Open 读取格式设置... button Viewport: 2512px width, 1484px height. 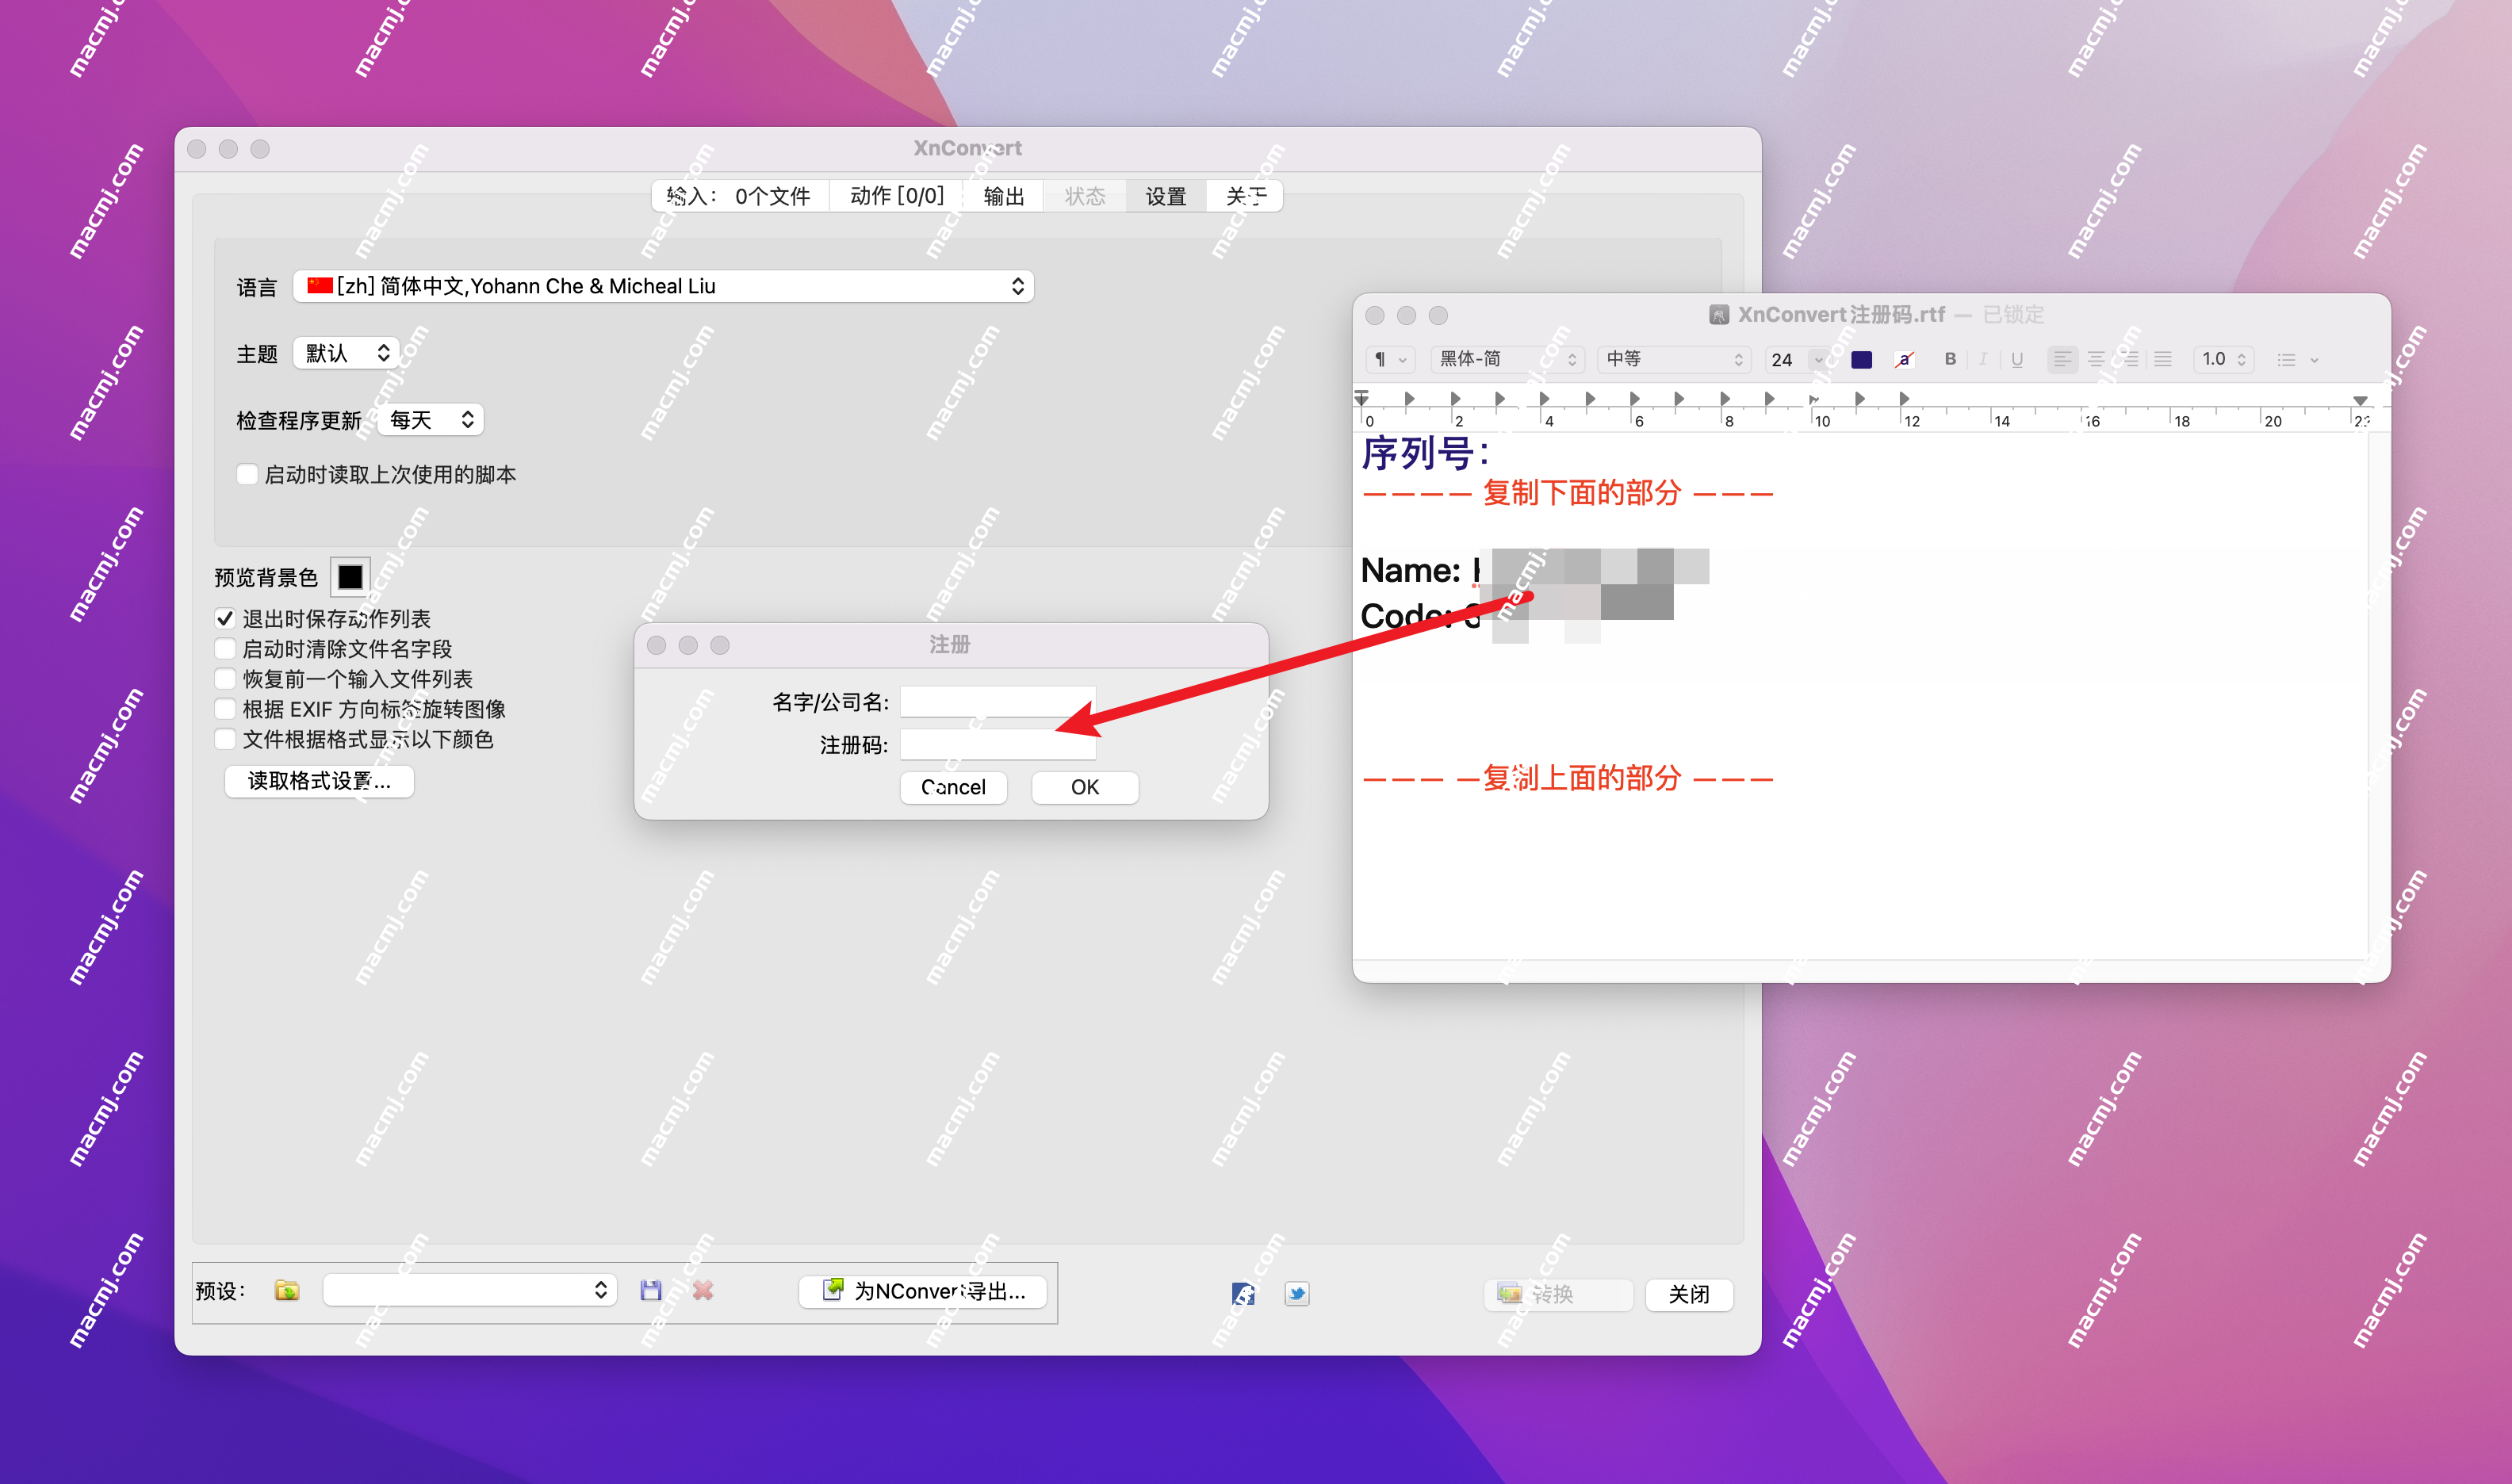[319, 781]
